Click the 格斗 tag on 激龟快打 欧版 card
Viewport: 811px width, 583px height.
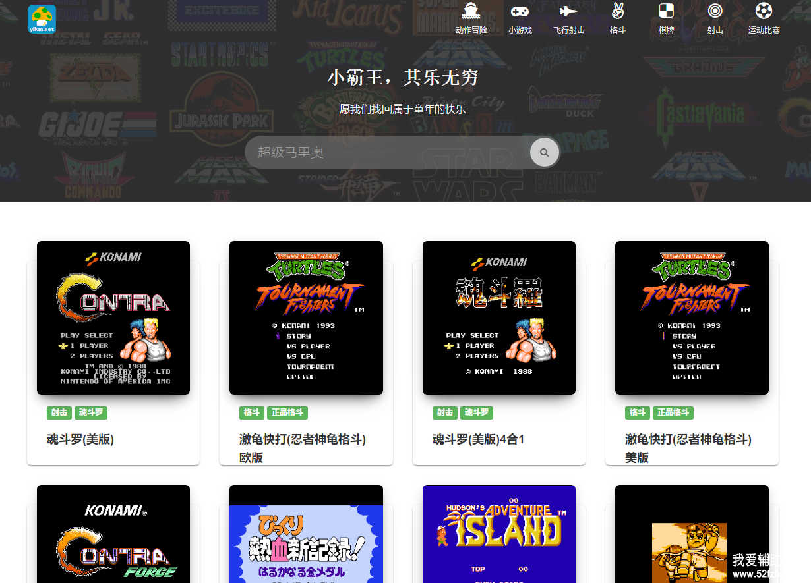tap(252, 413)
